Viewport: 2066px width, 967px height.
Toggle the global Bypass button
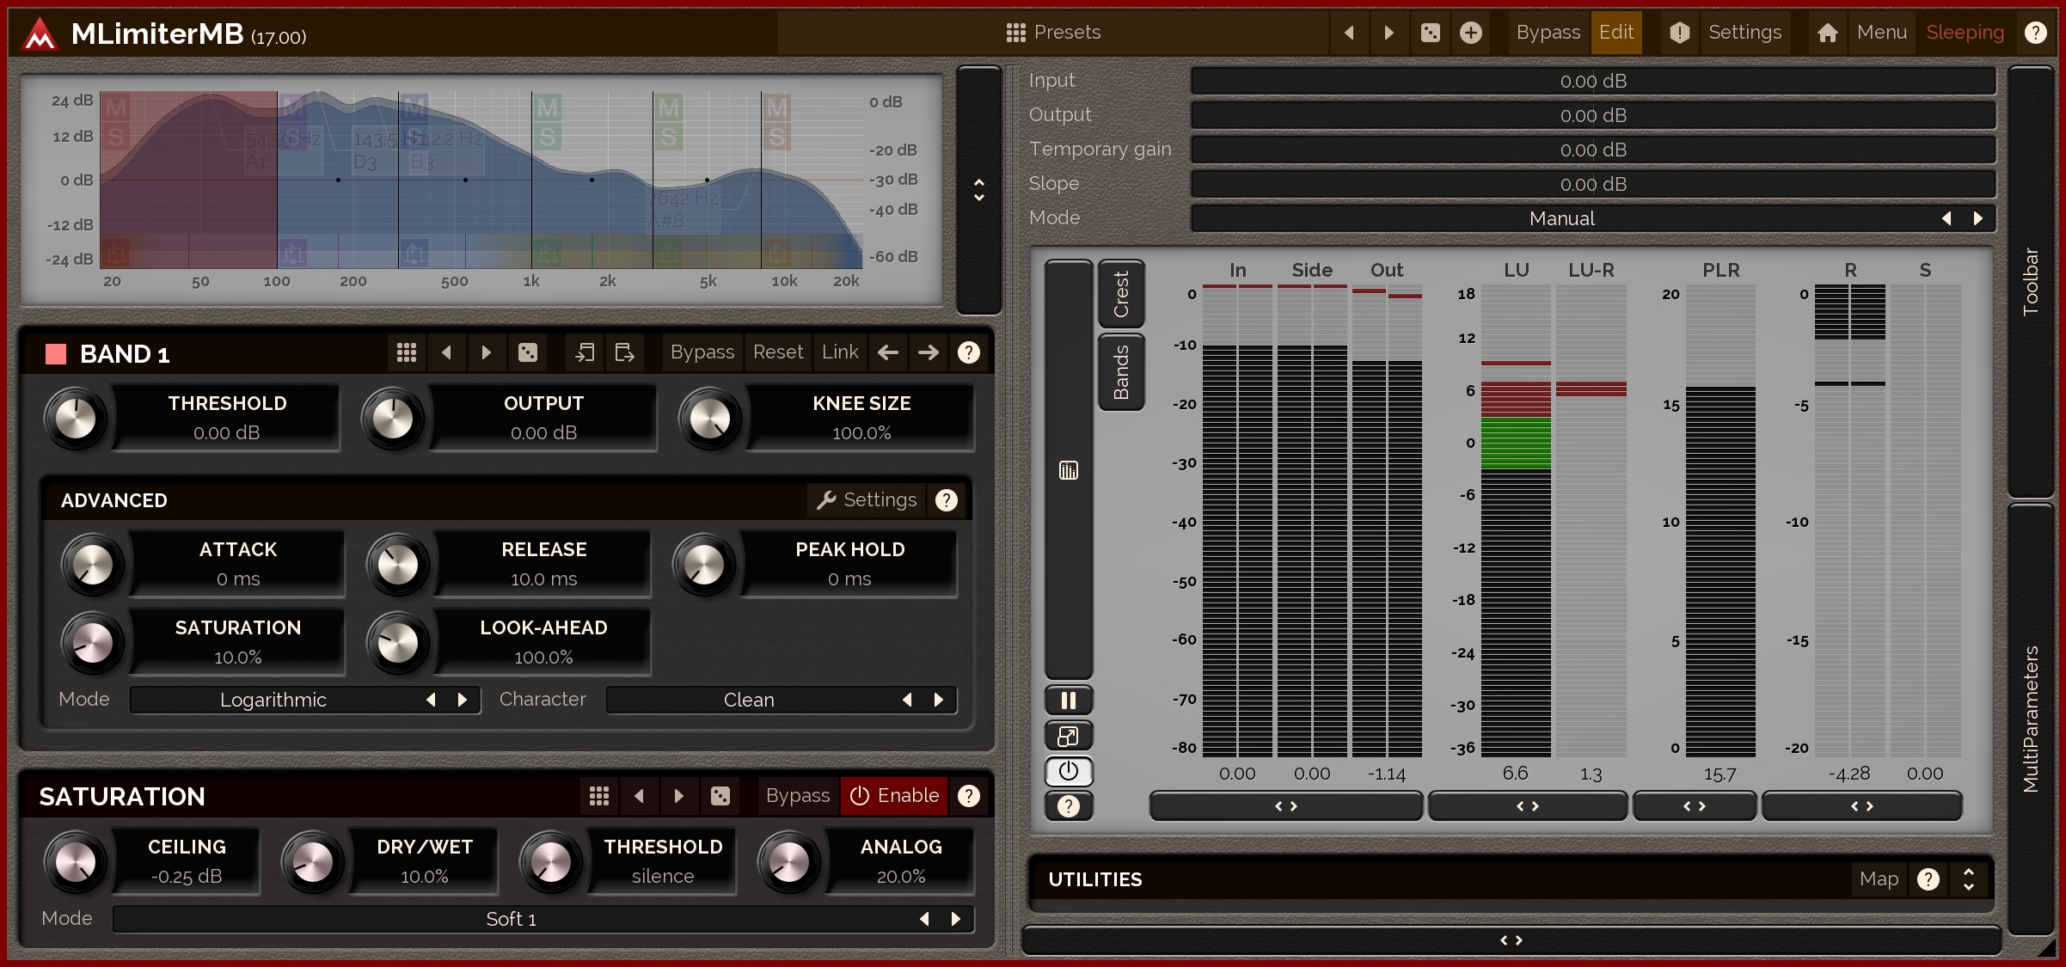point(1548,33)
